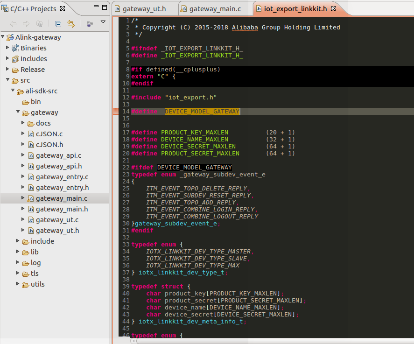This screenshot has width=414, height=344.
Task: Maximize the C/C++ Projects view
Action: 105,7
